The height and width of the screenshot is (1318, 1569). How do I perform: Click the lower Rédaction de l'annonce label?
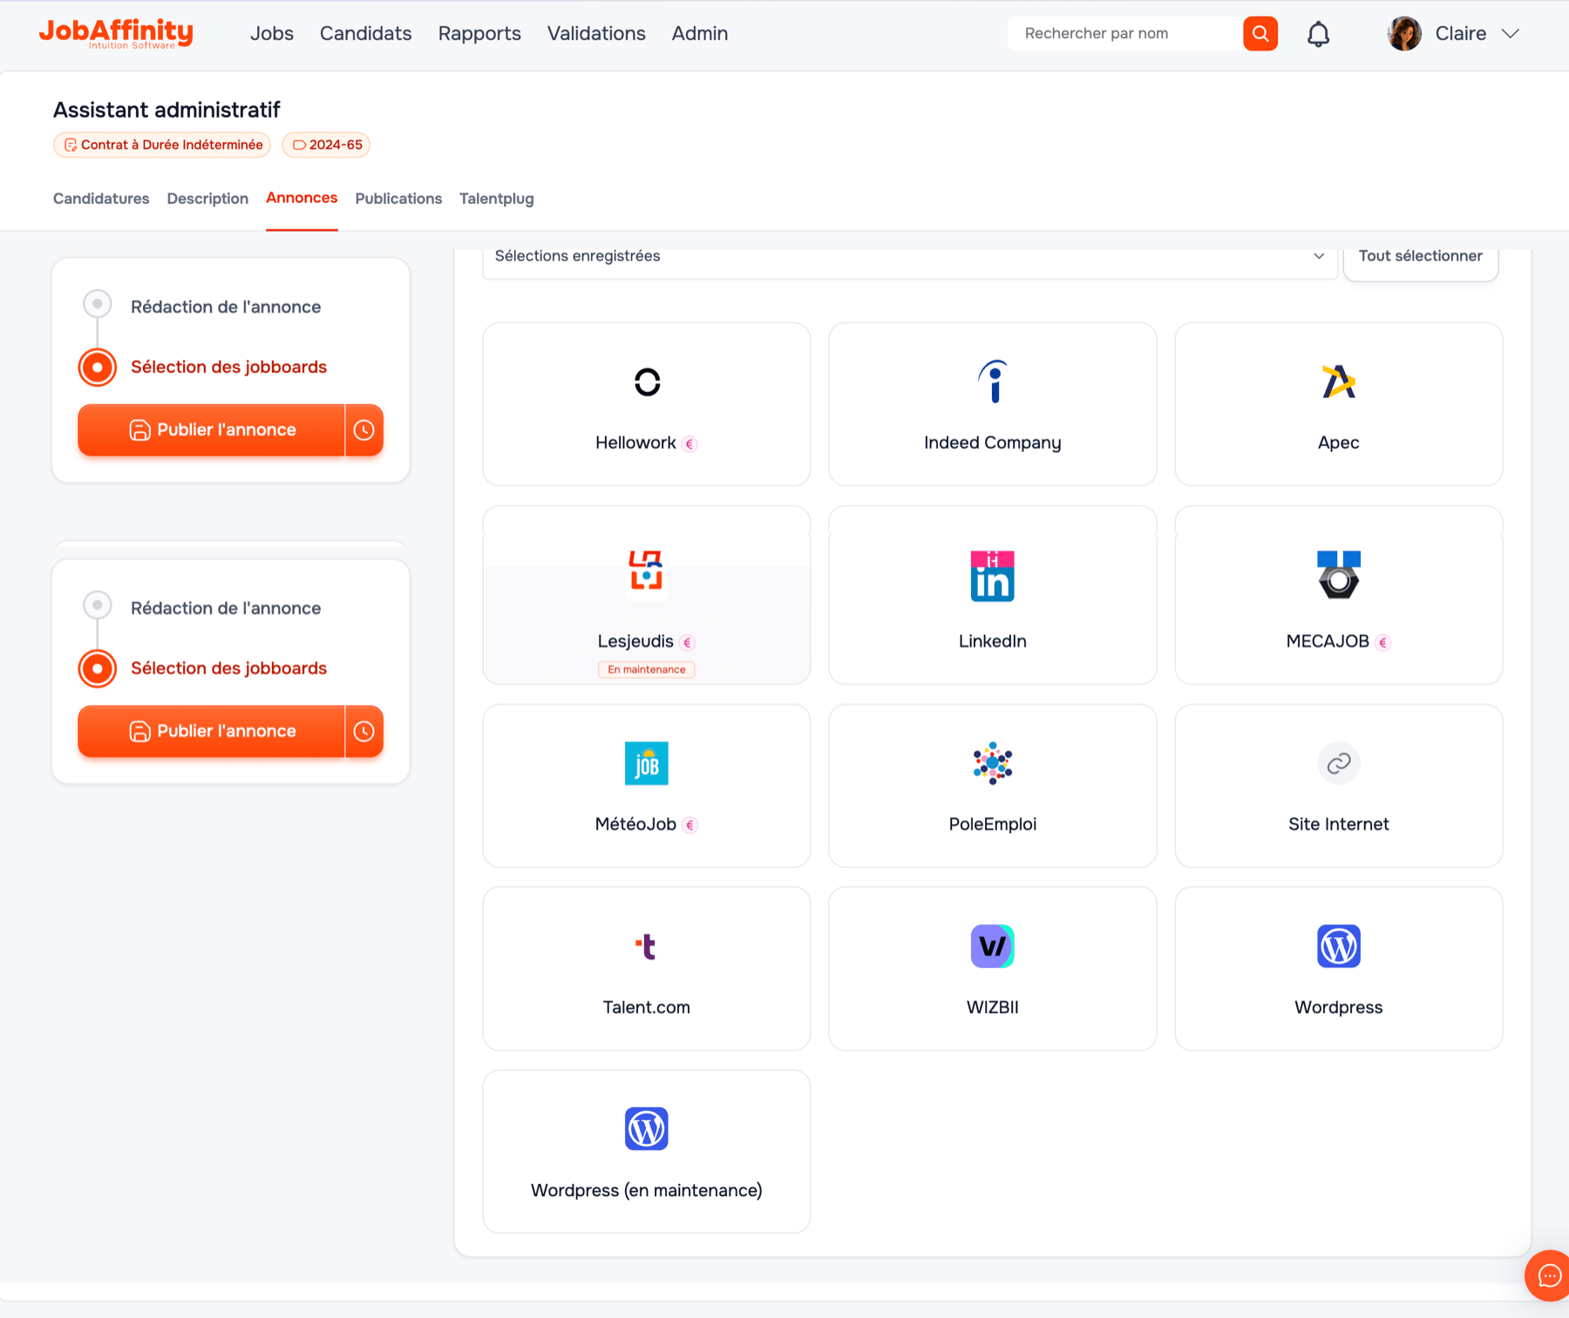tap(226, 608)
